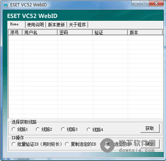Click the 序号 column header

[15, 32]
